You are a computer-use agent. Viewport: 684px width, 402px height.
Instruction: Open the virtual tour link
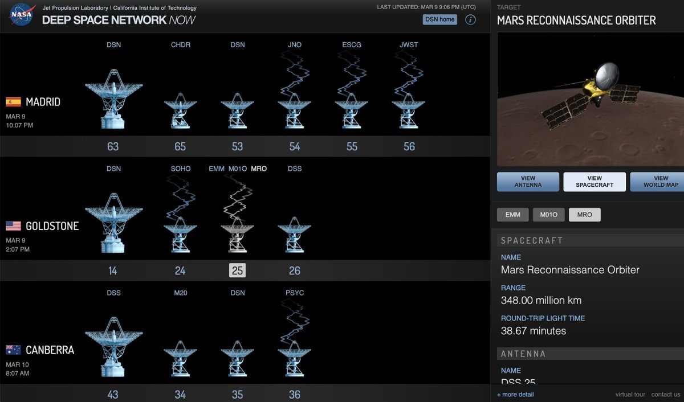pos(630,394)
